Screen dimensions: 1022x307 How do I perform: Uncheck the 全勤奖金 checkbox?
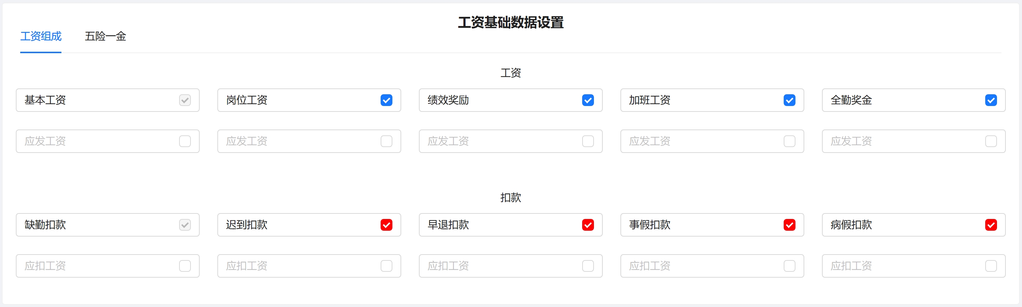click(991, 100)
